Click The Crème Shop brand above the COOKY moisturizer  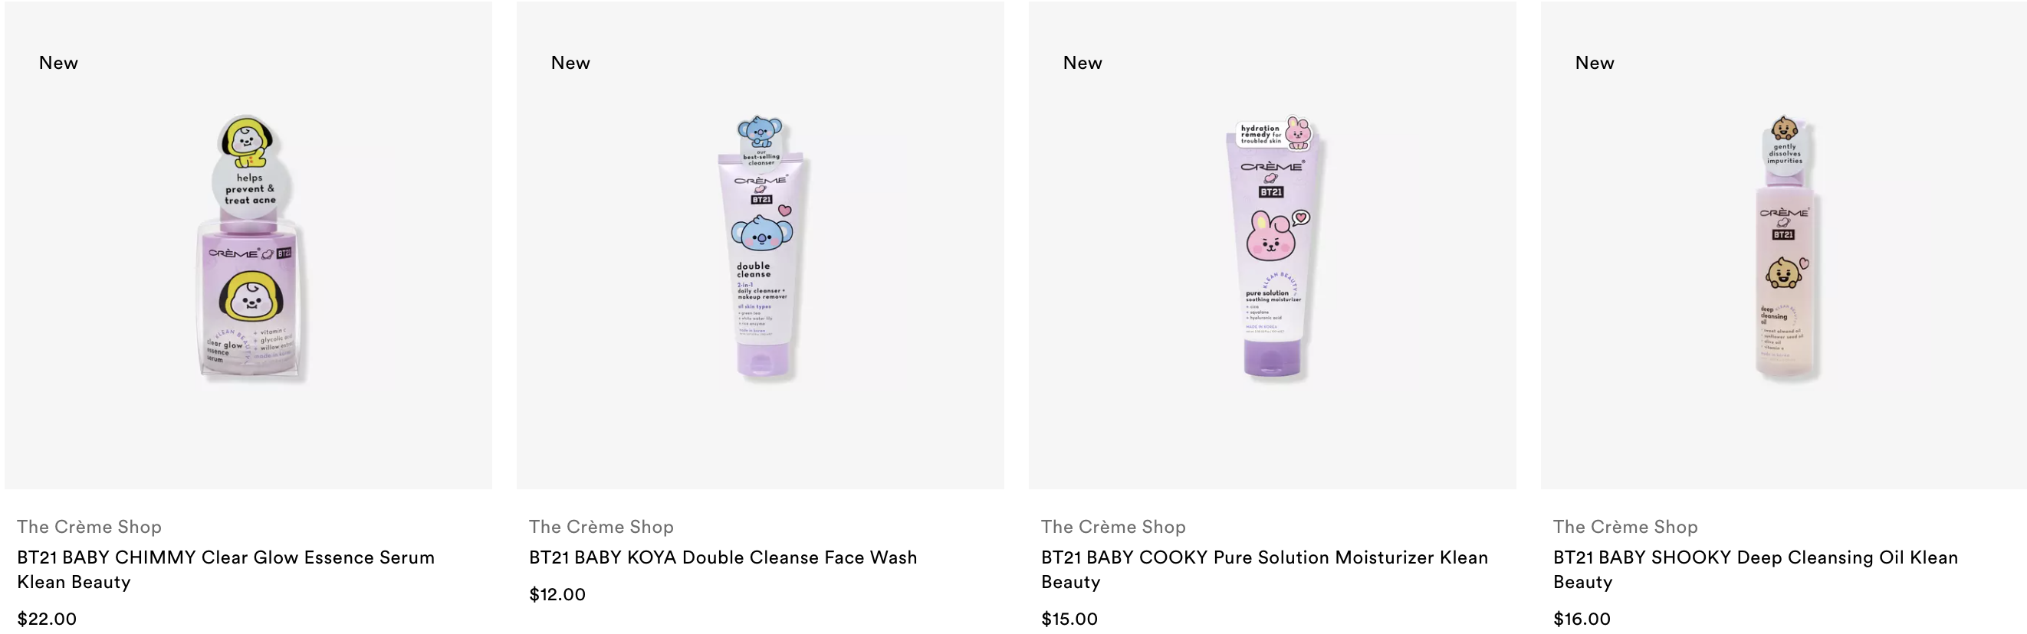(x=1113, y=526)
